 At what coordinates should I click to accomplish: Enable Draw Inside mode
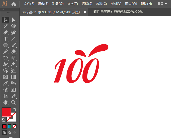click(x=15, y=133)
